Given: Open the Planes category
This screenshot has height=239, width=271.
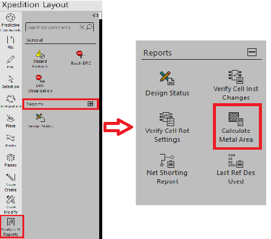Looking at the screenshot, I should 10,161.
